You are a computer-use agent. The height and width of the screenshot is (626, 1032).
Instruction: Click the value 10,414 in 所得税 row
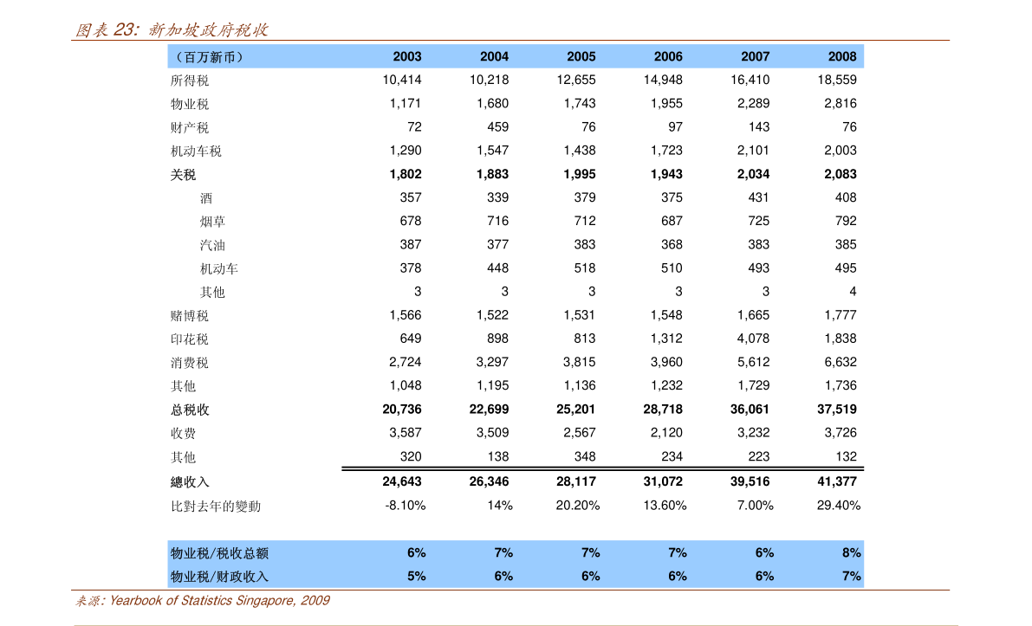click(401, 80)
